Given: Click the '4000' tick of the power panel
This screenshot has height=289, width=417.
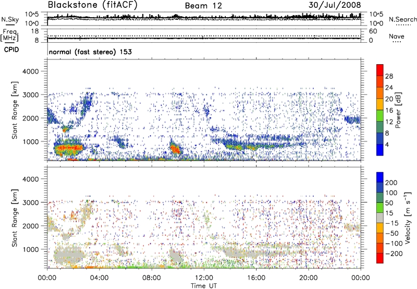Looking at the screenshot, I should [30, 71].
